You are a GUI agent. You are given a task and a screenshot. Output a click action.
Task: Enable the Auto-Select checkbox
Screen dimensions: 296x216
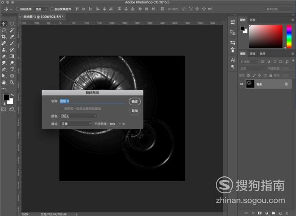(18, 9)
